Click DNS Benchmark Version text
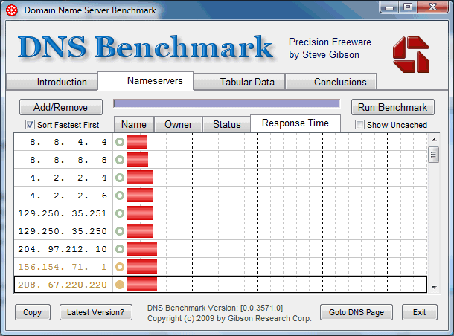Screen dimensions: 454x336 (x=215, y=308)
